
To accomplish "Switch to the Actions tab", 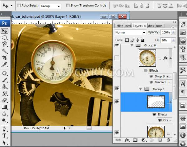I will pos(128,26).
